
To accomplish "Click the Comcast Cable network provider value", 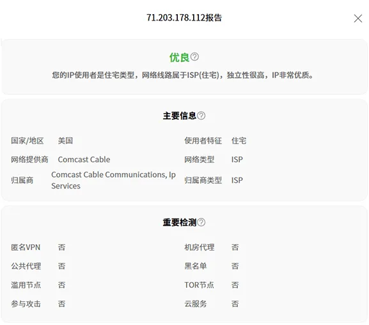I will point(84,160).
